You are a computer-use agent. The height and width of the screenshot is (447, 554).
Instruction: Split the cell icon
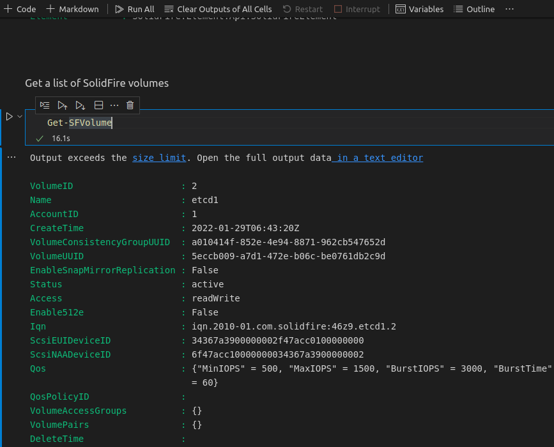point(98,105)
